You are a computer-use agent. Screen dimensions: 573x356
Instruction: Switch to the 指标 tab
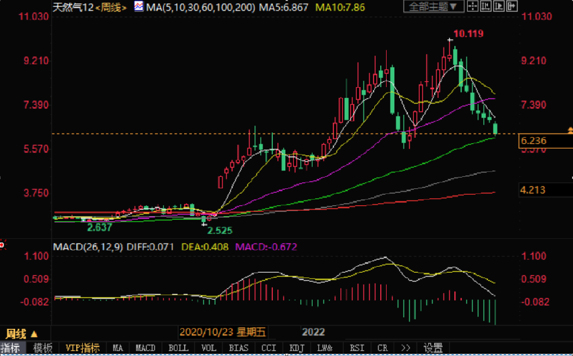pyautogui.click(x=13, y=348)
